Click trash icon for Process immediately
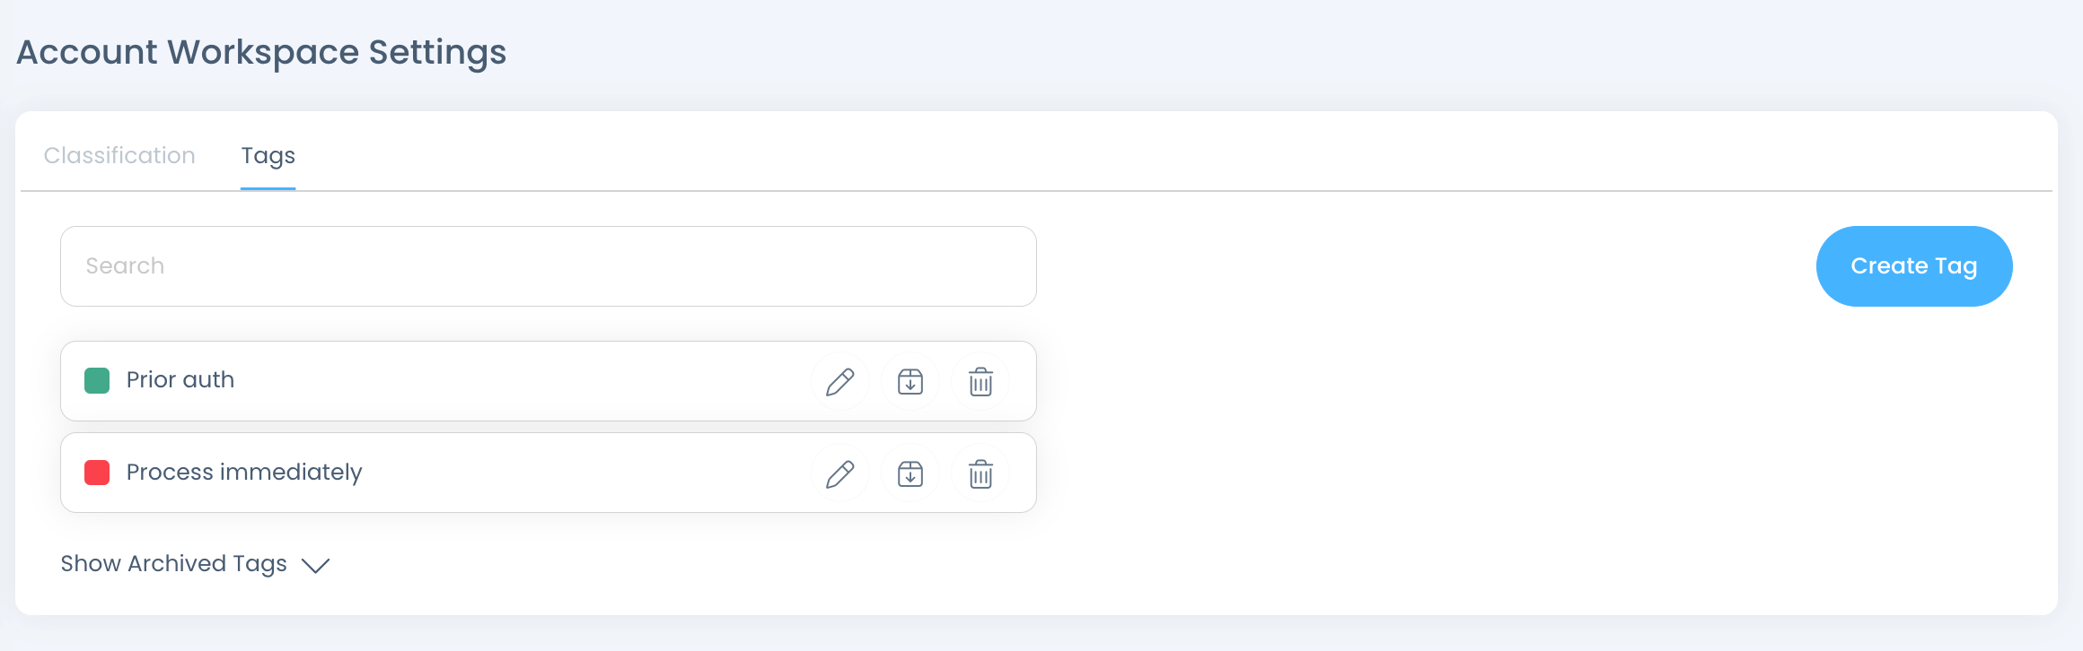 (980, 474)
